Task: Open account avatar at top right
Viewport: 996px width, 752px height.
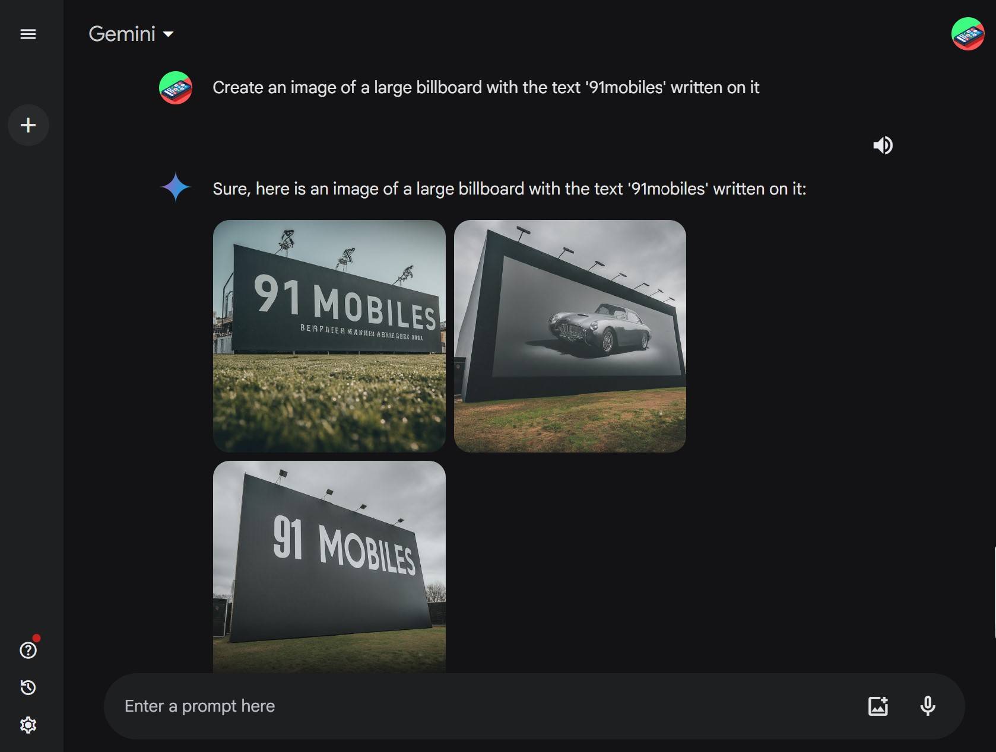Action: coord(968,34)
